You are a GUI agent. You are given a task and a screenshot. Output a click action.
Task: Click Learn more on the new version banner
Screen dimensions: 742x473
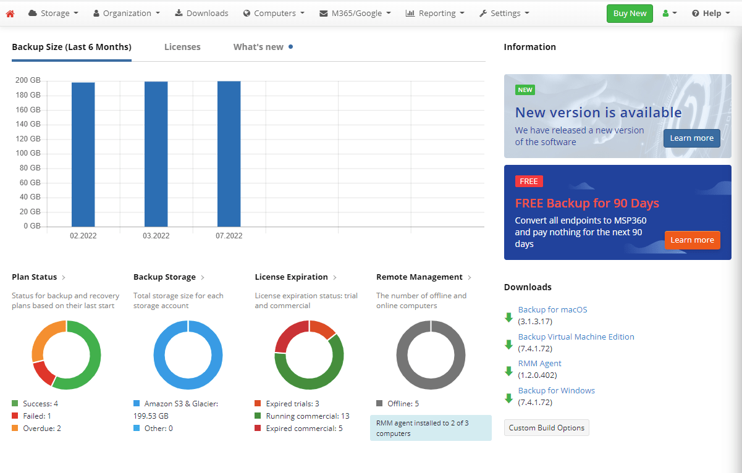[x=691, y=138]
